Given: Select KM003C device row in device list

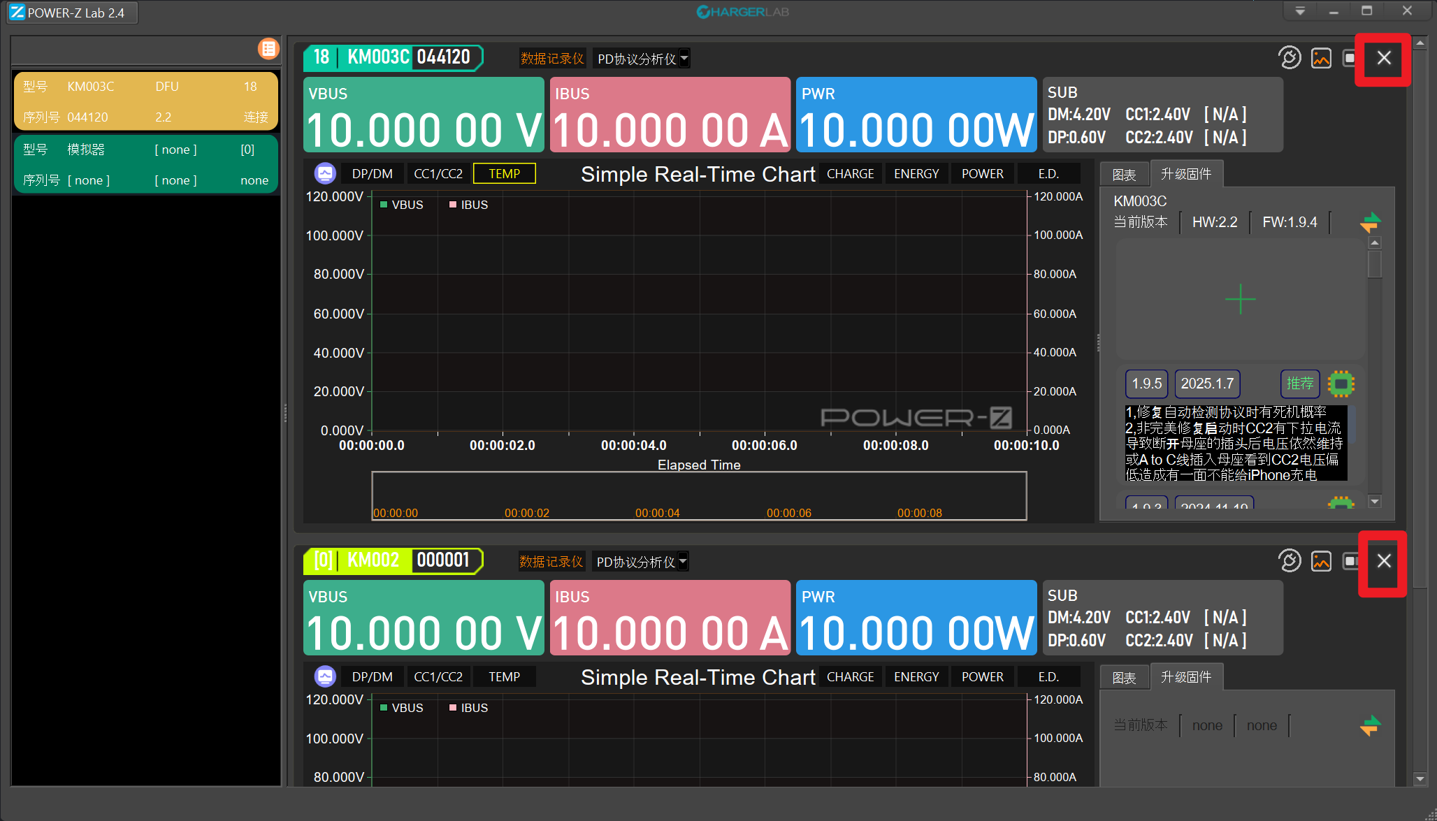Looking at the screenshot, I should (146, 101).
